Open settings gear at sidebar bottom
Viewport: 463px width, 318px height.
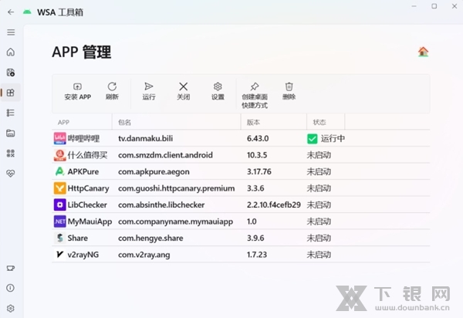pyautogui.click(x=11, y=308)
